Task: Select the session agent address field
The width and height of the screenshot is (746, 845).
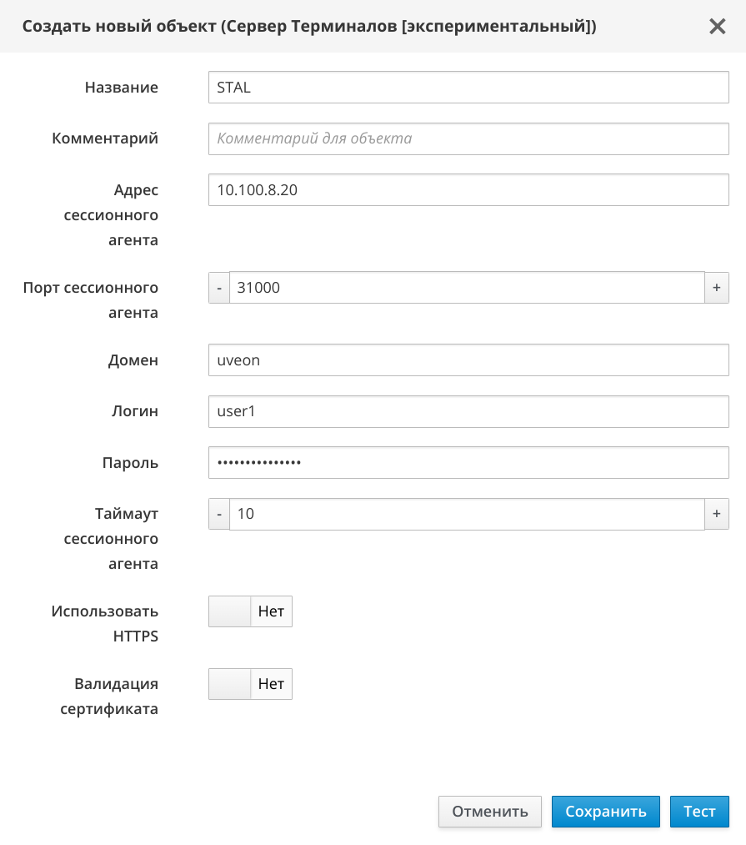Action: pyautogui.click(x=468, y=189)
